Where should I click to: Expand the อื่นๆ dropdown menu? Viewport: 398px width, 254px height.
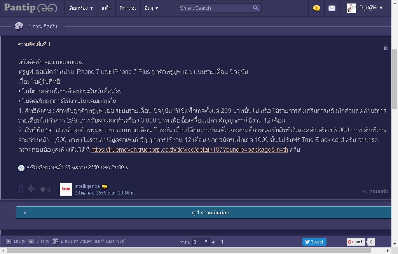click(152, 8)
